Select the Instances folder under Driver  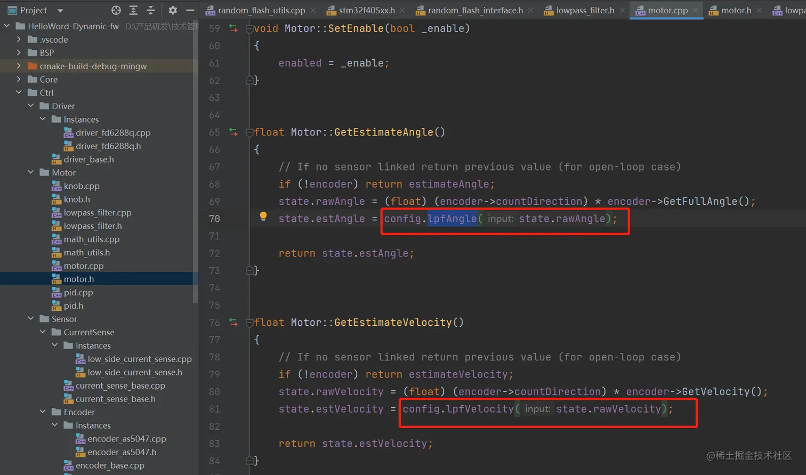coord(81,119)
